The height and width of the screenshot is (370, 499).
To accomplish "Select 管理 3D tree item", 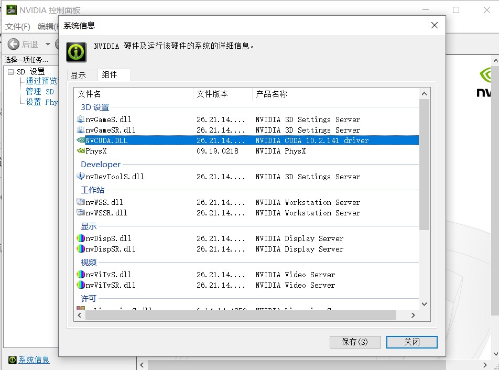I will pos(40,92).
